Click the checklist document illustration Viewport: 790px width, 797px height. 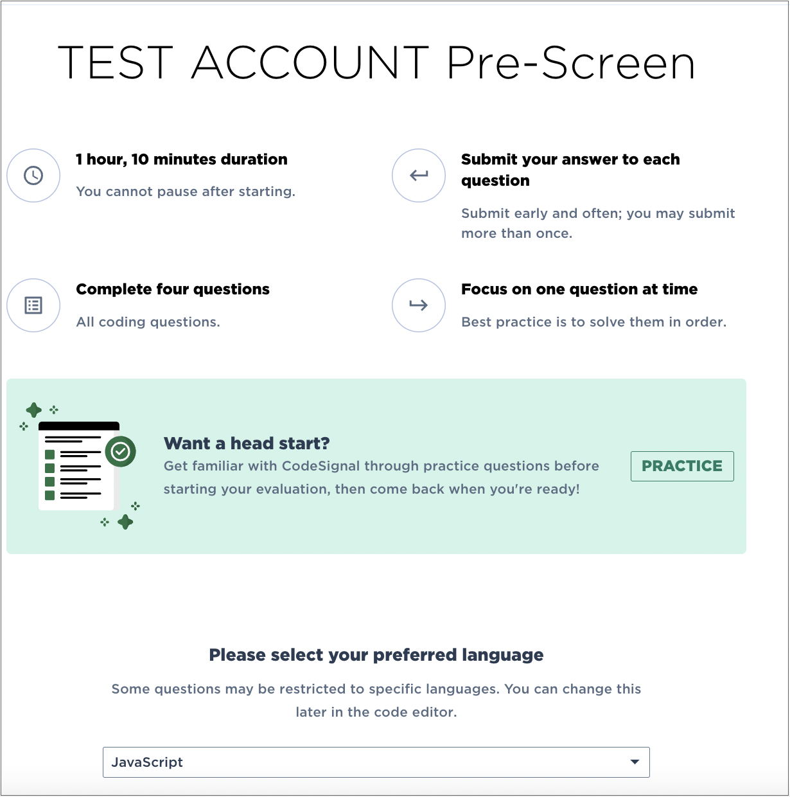tap(79, 466)
